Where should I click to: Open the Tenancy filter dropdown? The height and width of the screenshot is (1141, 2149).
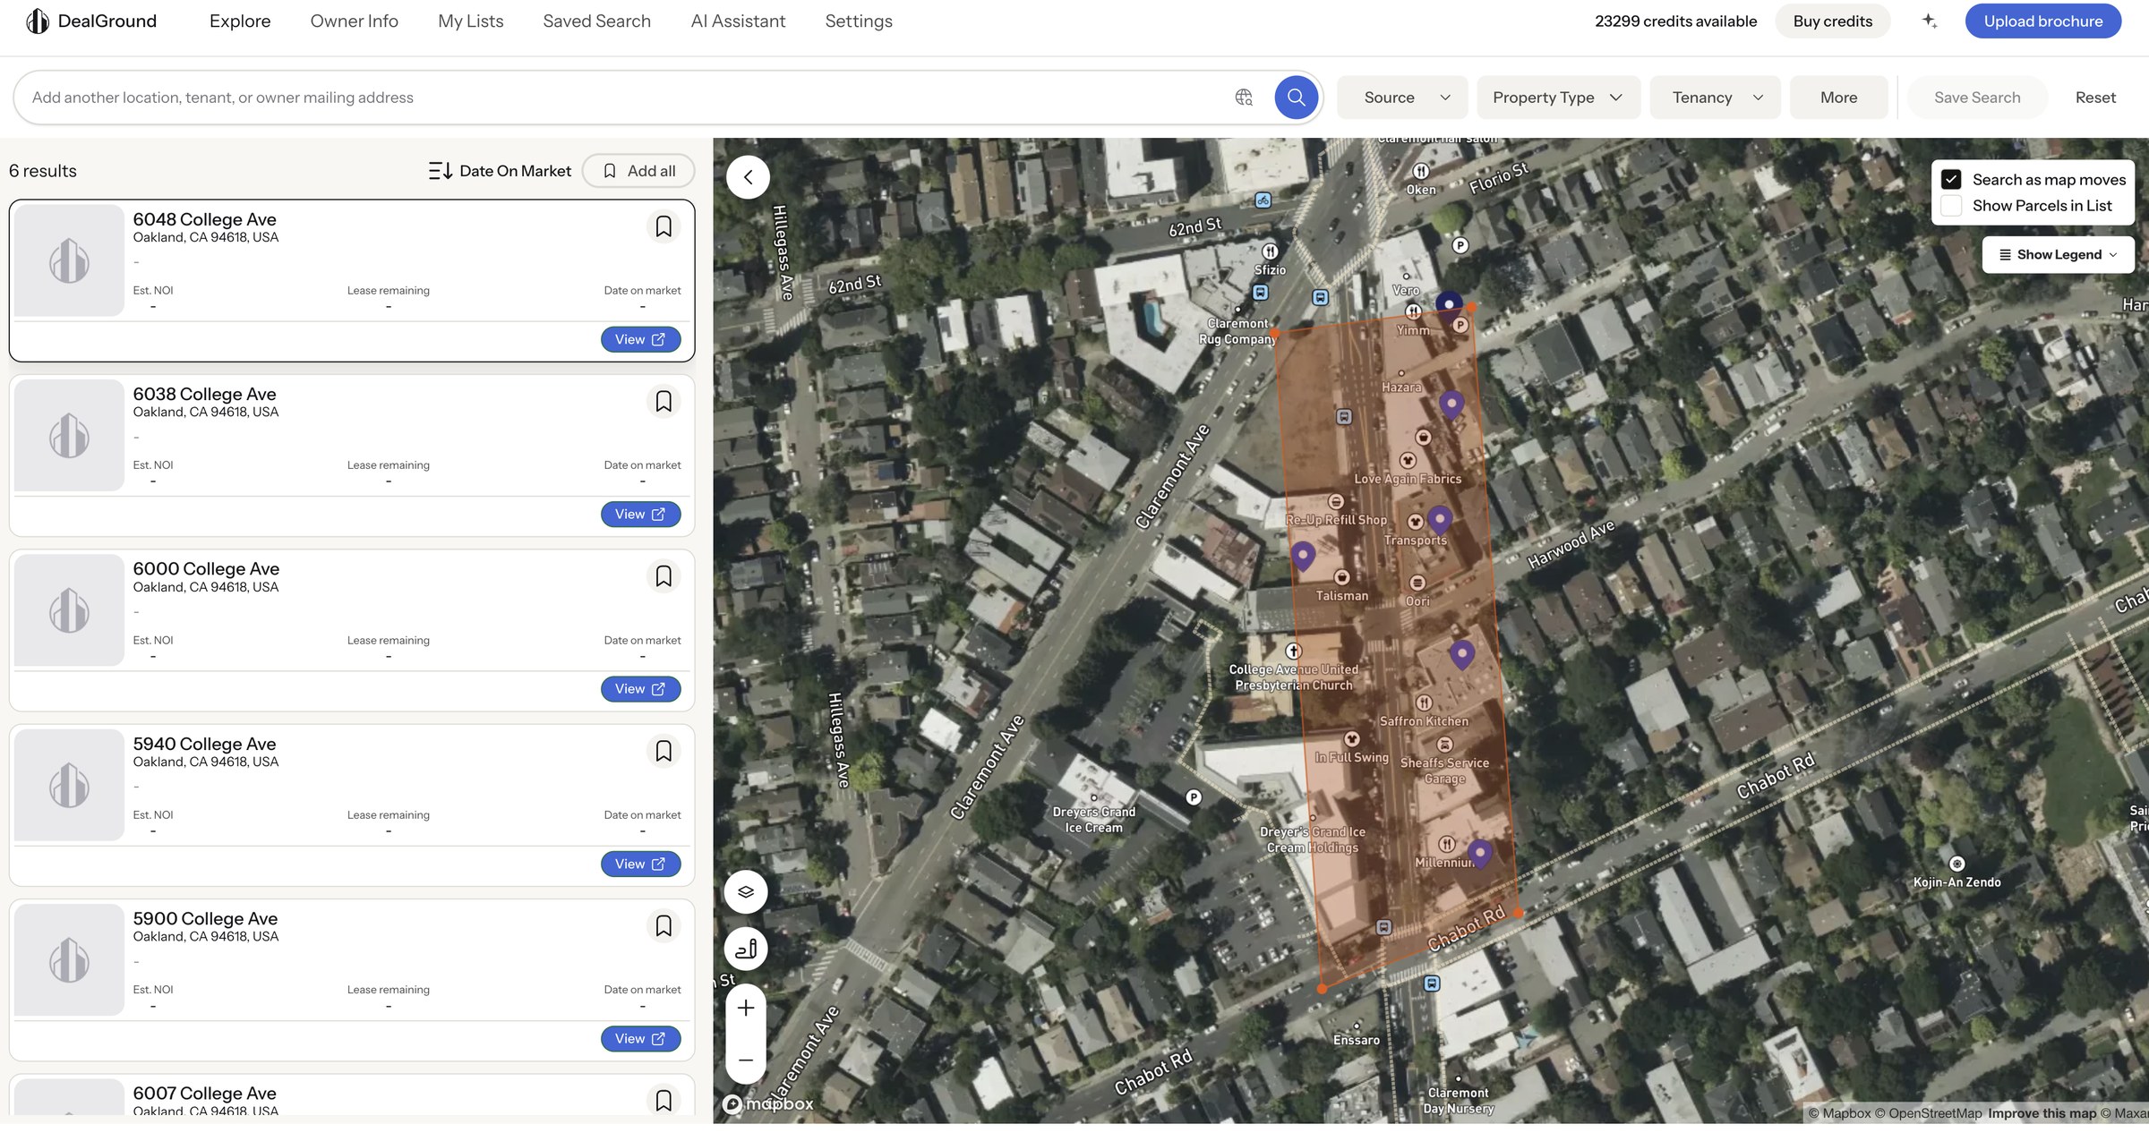click(x=1715, y=98)
